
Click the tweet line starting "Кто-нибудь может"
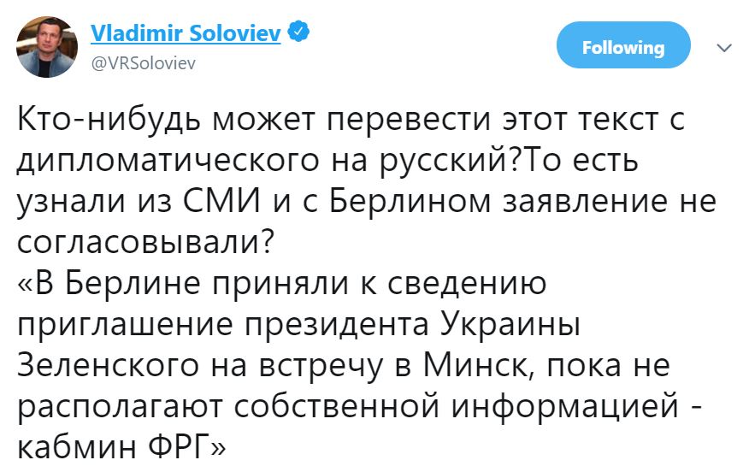click(x=351, y=121)
